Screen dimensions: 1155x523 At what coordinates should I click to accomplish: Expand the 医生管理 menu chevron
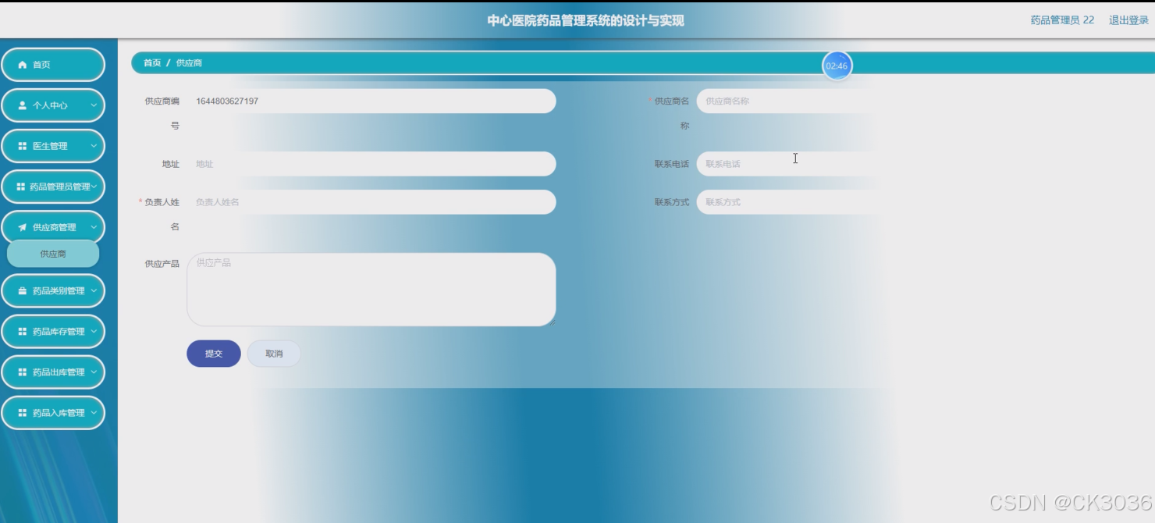click(x=94, y=146)
